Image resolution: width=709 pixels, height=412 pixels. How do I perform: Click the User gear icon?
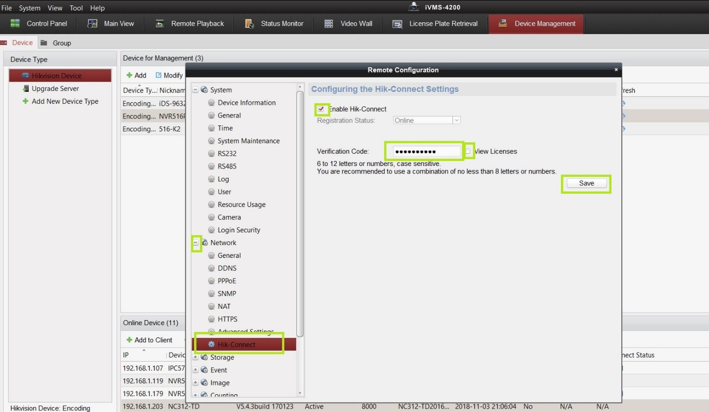(x=211, y=192)
